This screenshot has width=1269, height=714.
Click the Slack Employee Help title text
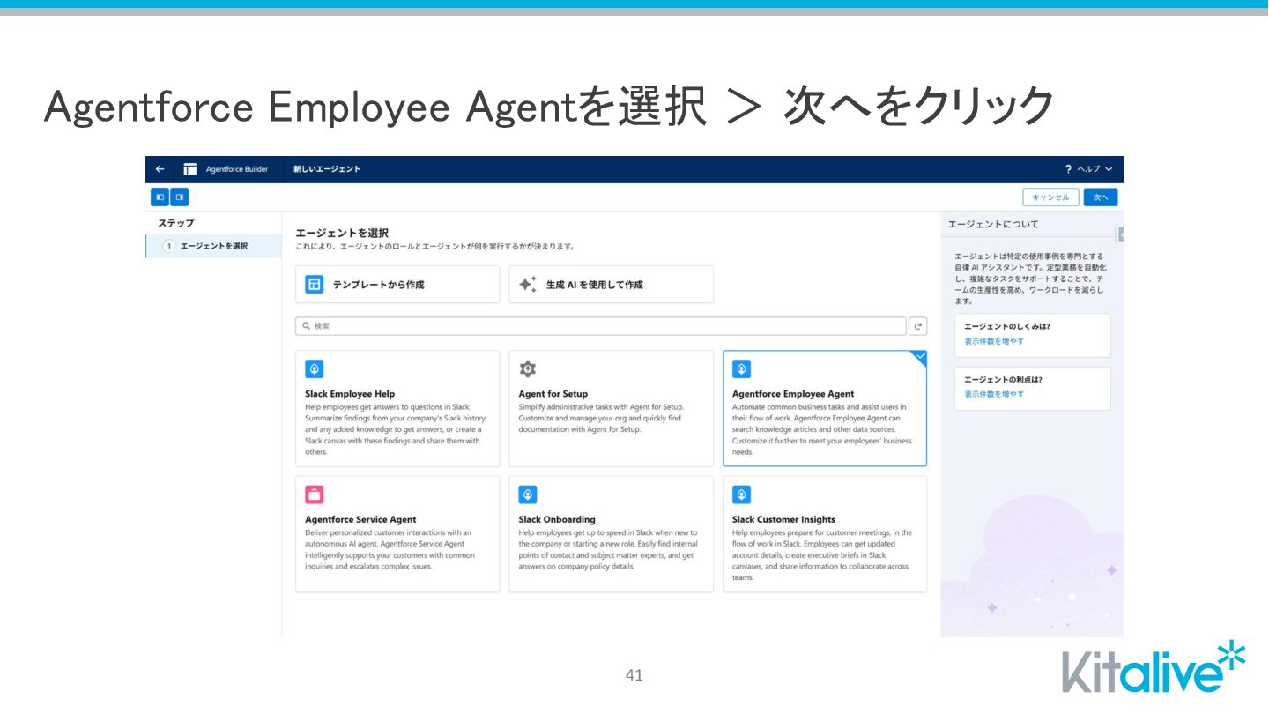tap(350, 394)
